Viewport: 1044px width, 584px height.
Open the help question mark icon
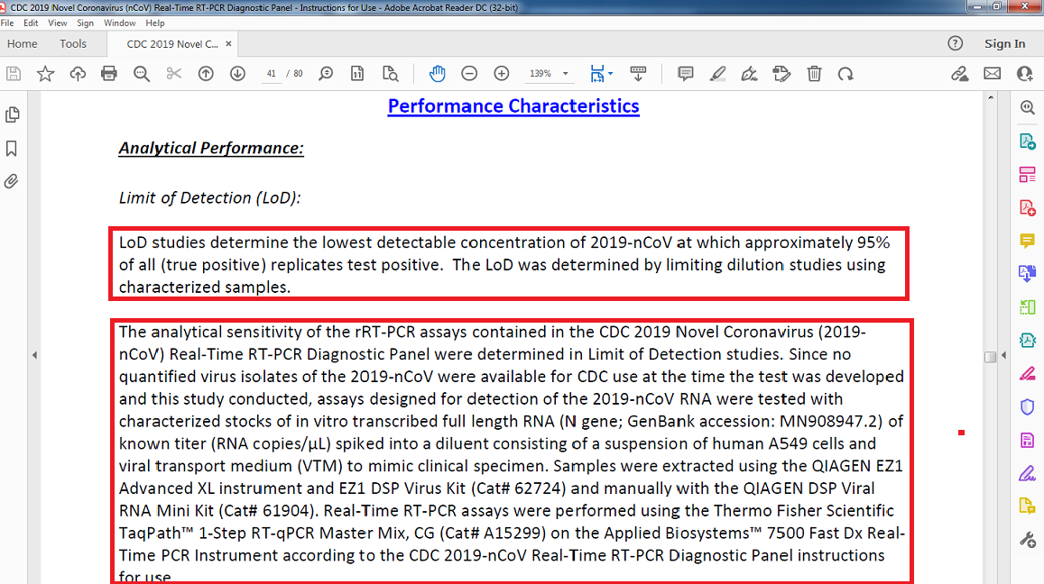(955, 44)
